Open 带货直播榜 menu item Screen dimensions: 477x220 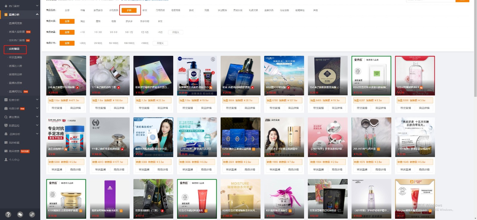[x=15, y=57]
